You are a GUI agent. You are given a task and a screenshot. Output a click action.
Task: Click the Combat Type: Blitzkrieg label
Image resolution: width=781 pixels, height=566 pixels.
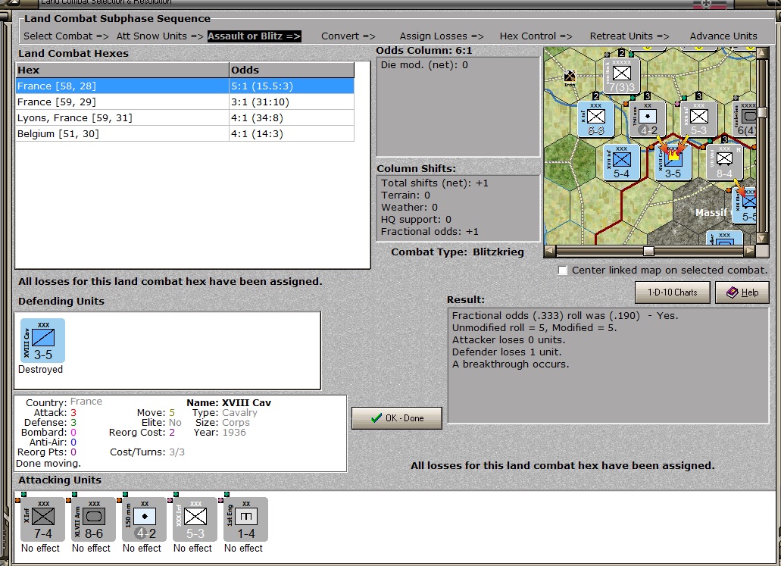[x=458, y=252]
